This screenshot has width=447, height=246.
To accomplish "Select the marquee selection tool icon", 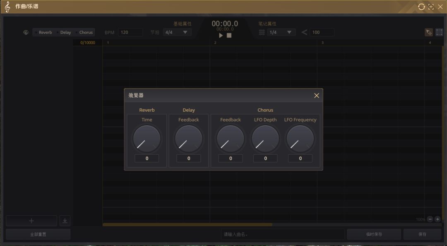I will coord(438,32).
